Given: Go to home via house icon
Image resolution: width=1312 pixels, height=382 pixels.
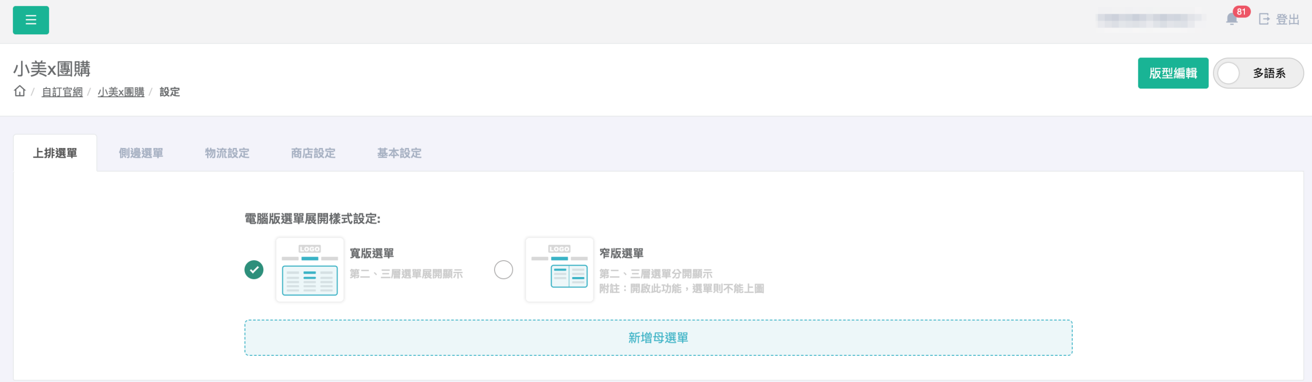Looking at the screenshot, I should (x=19, y=91).
